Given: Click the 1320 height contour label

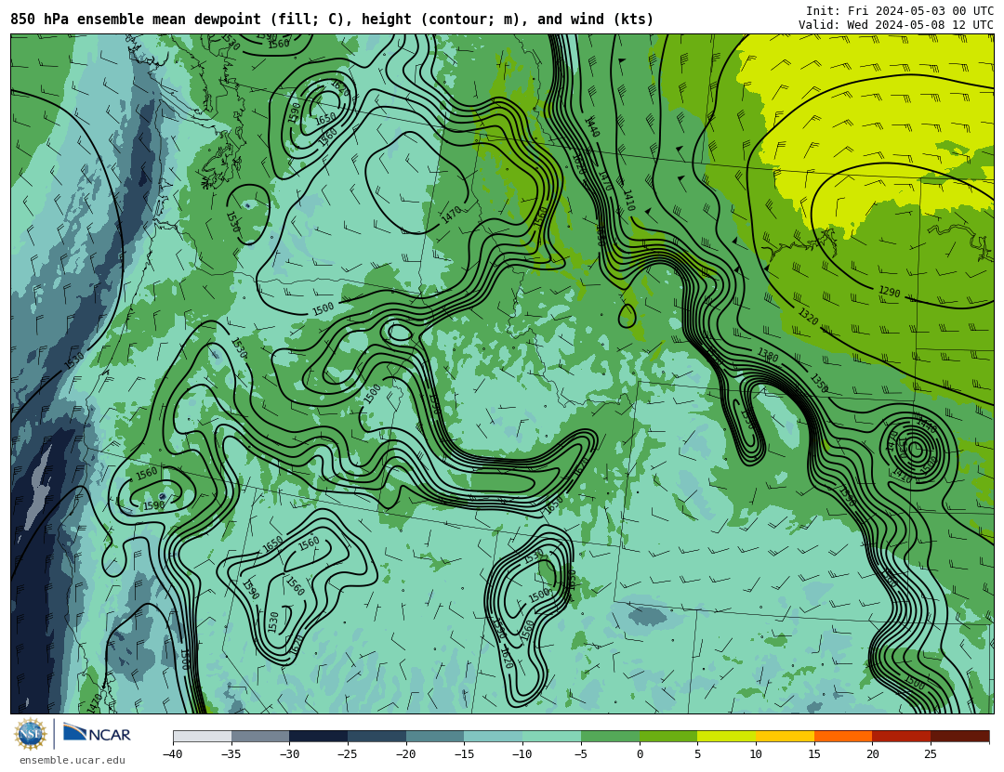Looking at the screenshot, I should click(808, 316).
